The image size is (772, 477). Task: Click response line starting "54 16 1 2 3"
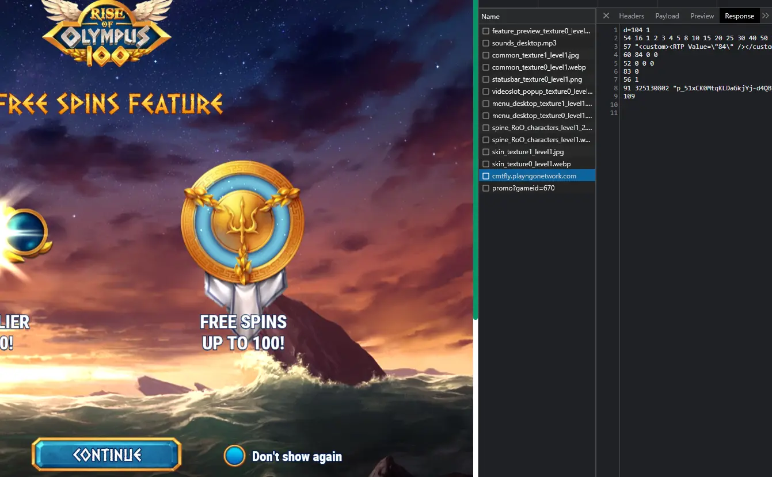click(x=695, y=38)
